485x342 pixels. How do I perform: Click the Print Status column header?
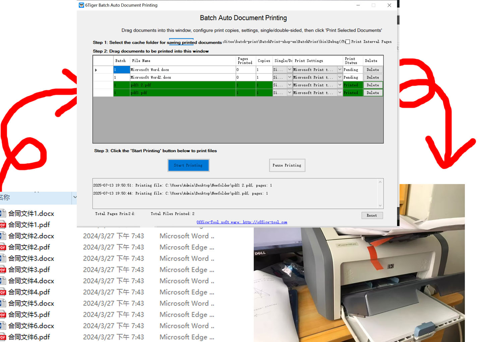click(x=353, y=61)
